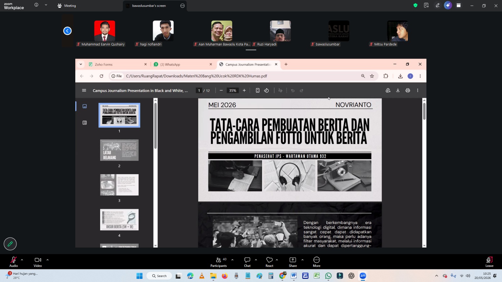This screenshot has height=282, width=502.
Task: Expand video settings arrow
Action: point(47,260)
